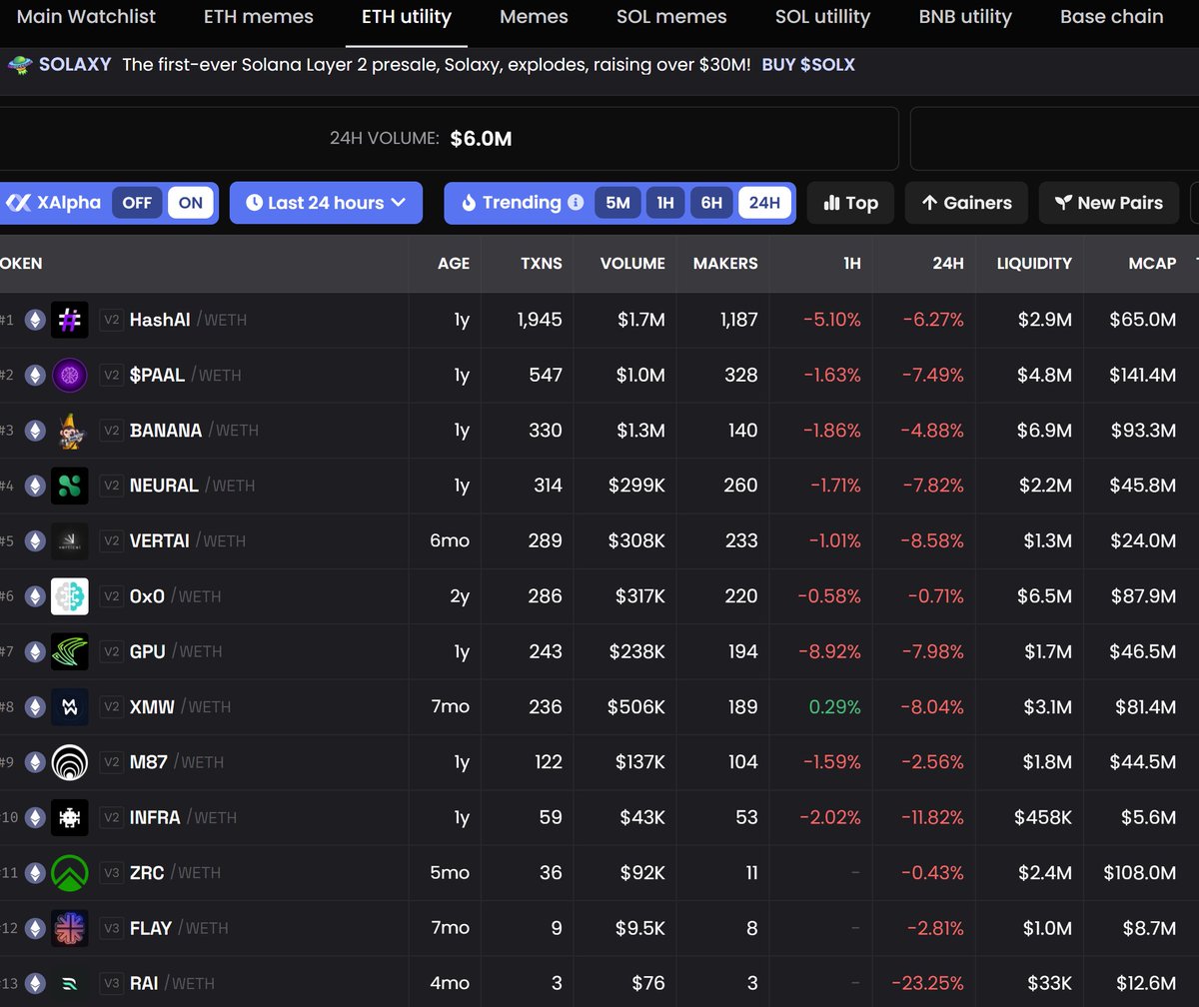
Task: Click the Ethereum chain icon in $PAAL row
Action: [x=35, y=375]
